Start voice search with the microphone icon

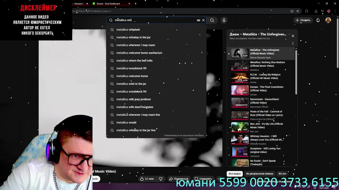[x=224, y=20]
